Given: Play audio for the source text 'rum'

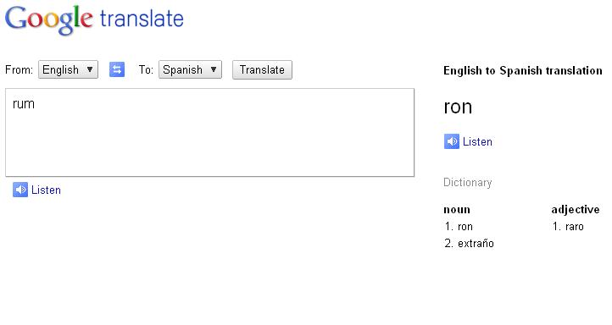Looking at the screenshot, I should 20,190.
